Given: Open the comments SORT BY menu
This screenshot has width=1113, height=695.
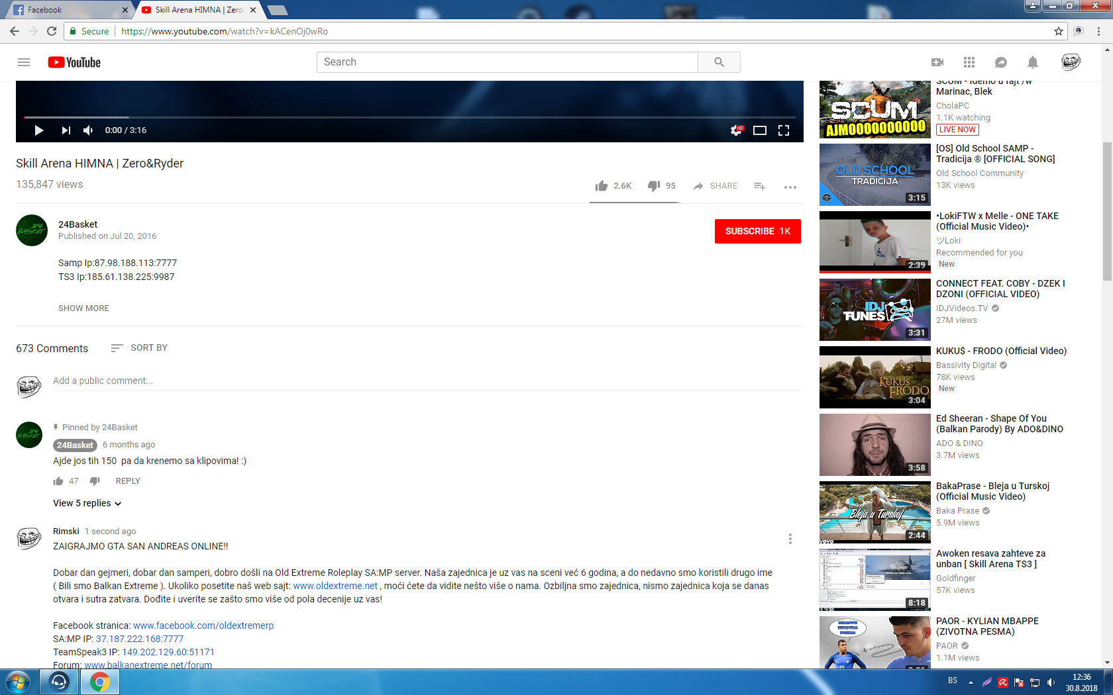Looking at the screenshot, I should pyautogui.click(x=139, y=348).
